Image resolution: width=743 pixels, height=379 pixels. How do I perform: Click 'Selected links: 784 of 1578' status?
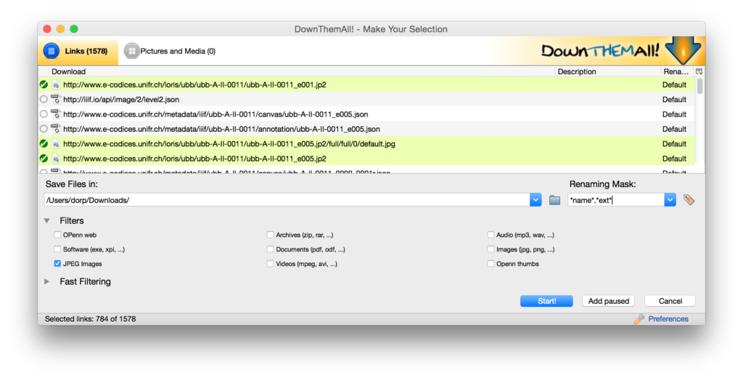pyautogui.click(x=91, y=319)
